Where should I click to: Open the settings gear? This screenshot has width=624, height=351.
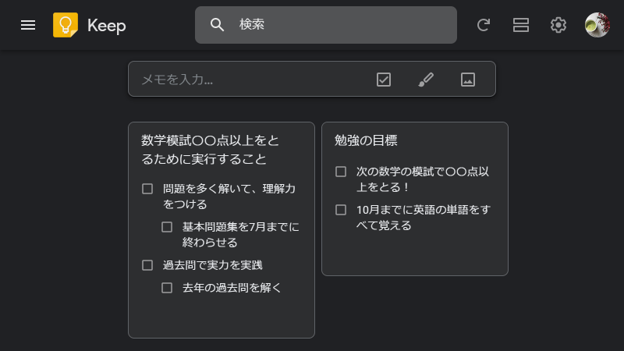(x=558, y=25)
